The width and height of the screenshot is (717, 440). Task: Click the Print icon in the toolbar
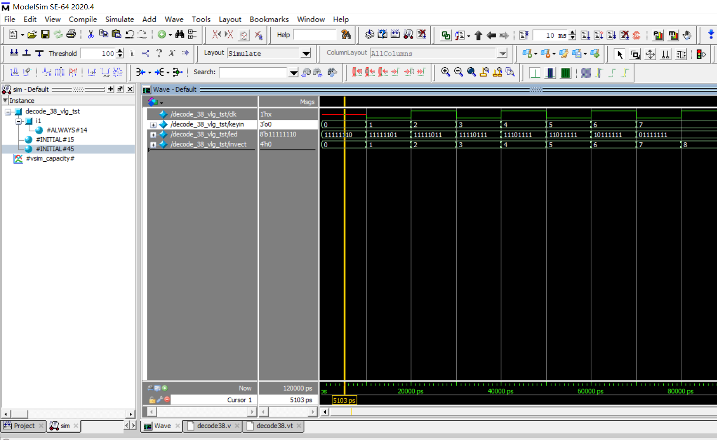71,34
